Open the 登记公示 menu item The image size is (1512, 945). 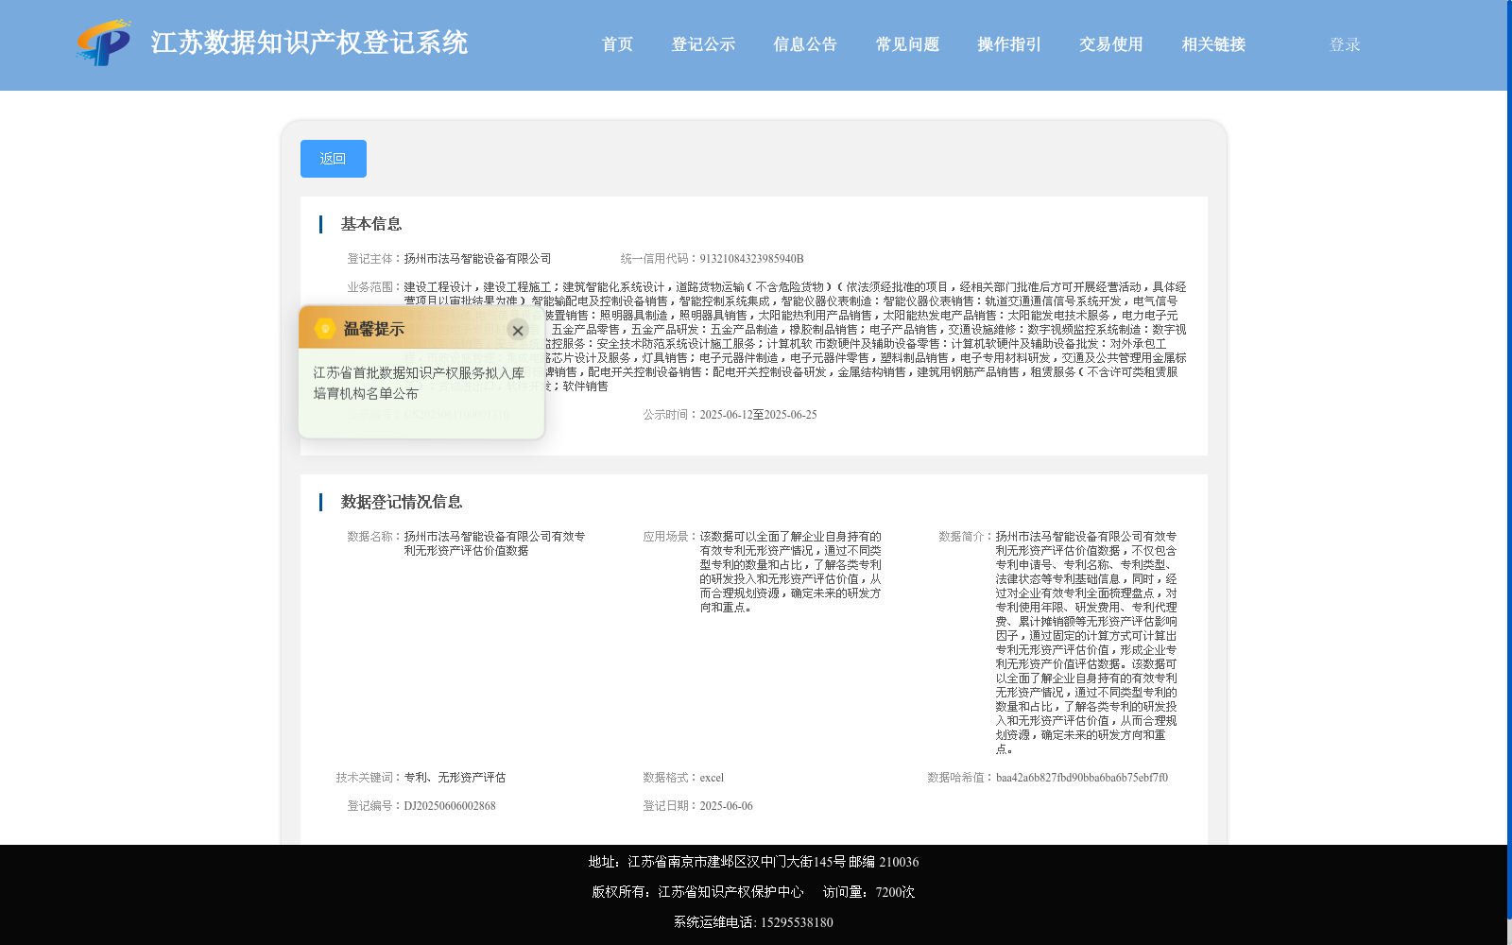pos(703,44)
